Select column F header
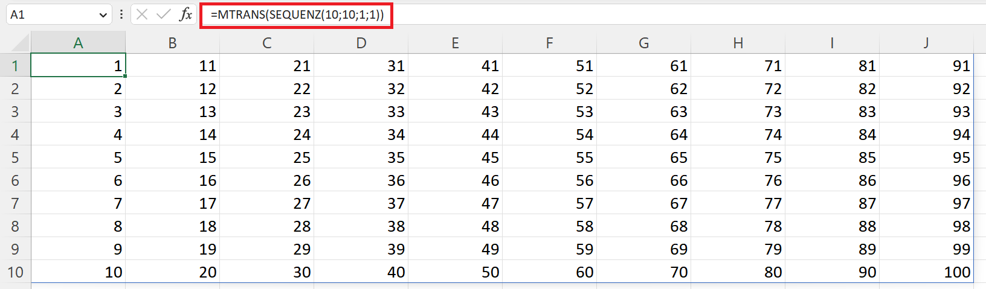Screen dimensions: 986x289 tap(549, 43)
